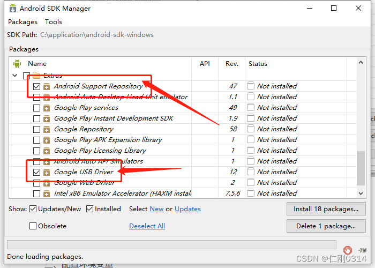Toggle the Installed show checkbox
Image resolution: width=375 pixels, height=268 pixels.
tap(89, 209)
